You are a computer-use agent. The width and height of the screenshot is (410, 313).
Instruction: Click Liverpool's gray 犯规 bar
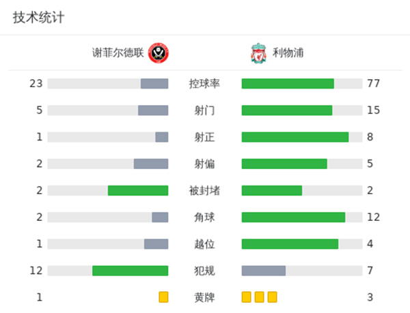point(264,271)
